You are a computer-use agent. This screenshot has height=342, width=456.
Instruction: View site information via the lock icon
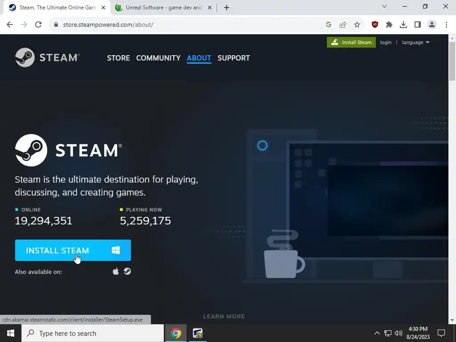[x=56, y=25]
